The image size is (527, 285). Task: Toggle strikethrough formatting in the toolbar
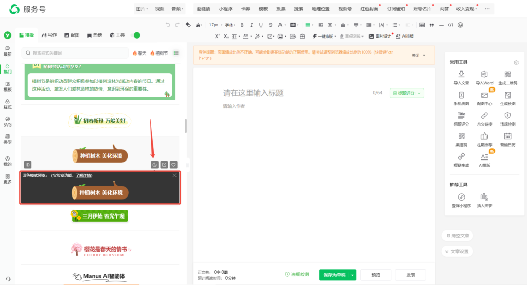coord(271,25)
